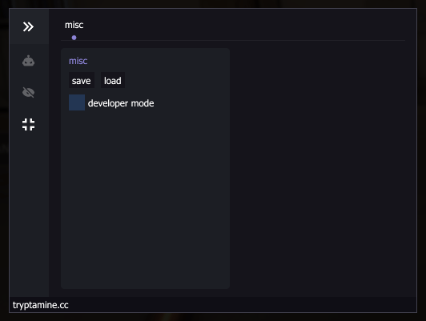Image resolution: width=426 pixels, height=321 pixels.
Task: Open the bot tab using robot head icon
Action: click(x=28, y=61)
